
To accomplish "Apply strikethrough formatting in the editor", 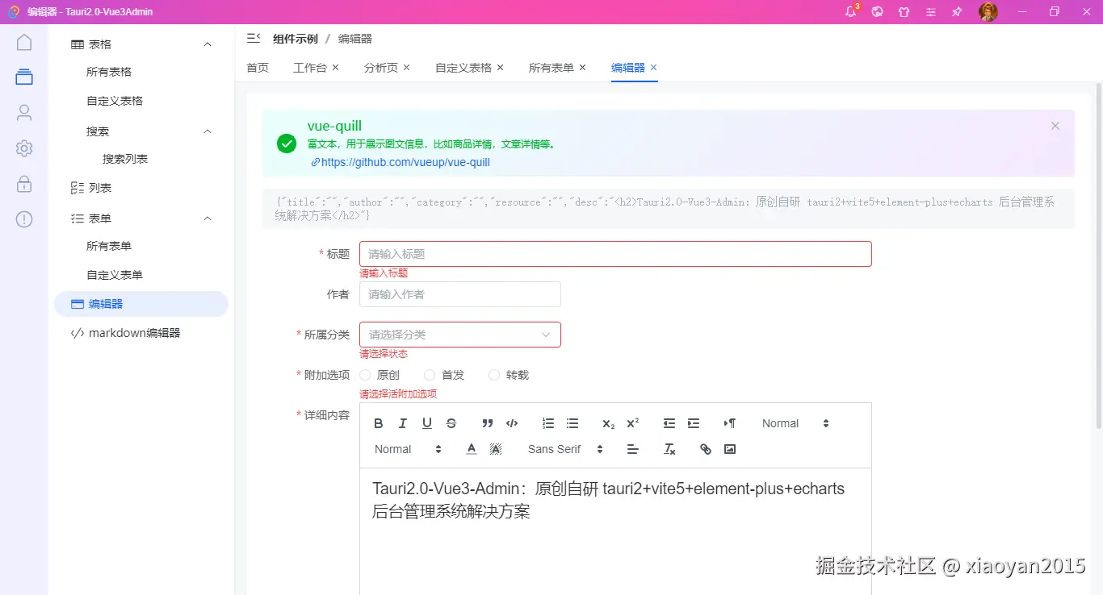I will pyautogui.click(x=451, y=422).
